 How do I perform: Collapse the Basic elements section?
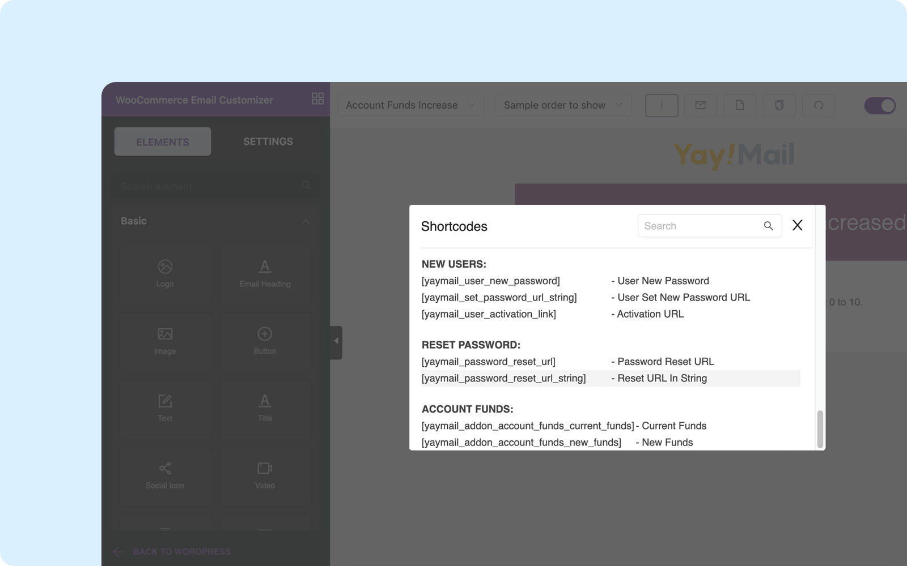pos(306,221)
